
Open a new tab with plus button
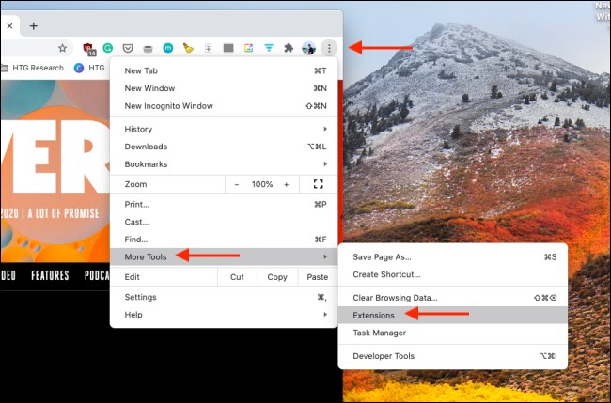point(34,26)
